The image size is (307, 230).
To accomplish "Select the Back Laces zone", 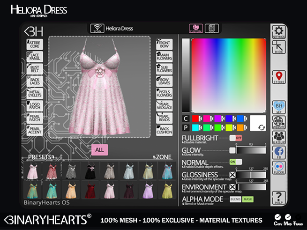I will coord(35,82).
